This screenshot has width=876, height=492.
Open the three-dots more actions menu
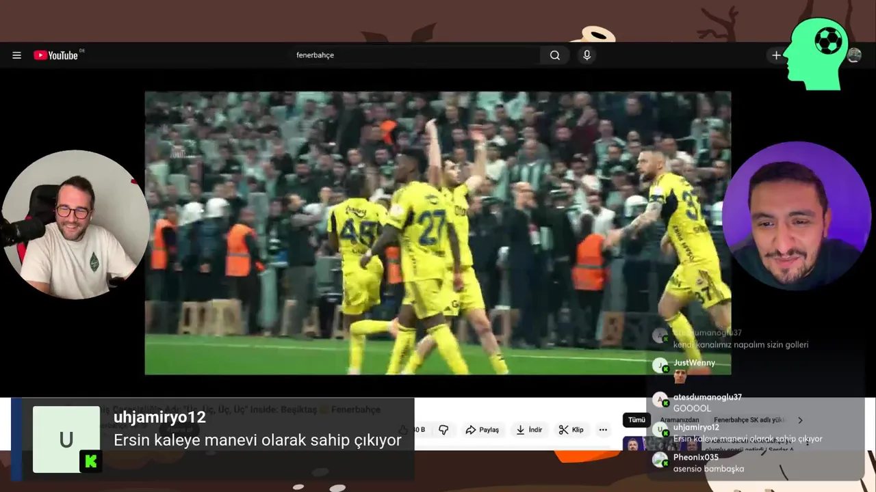tap(603, 430)
